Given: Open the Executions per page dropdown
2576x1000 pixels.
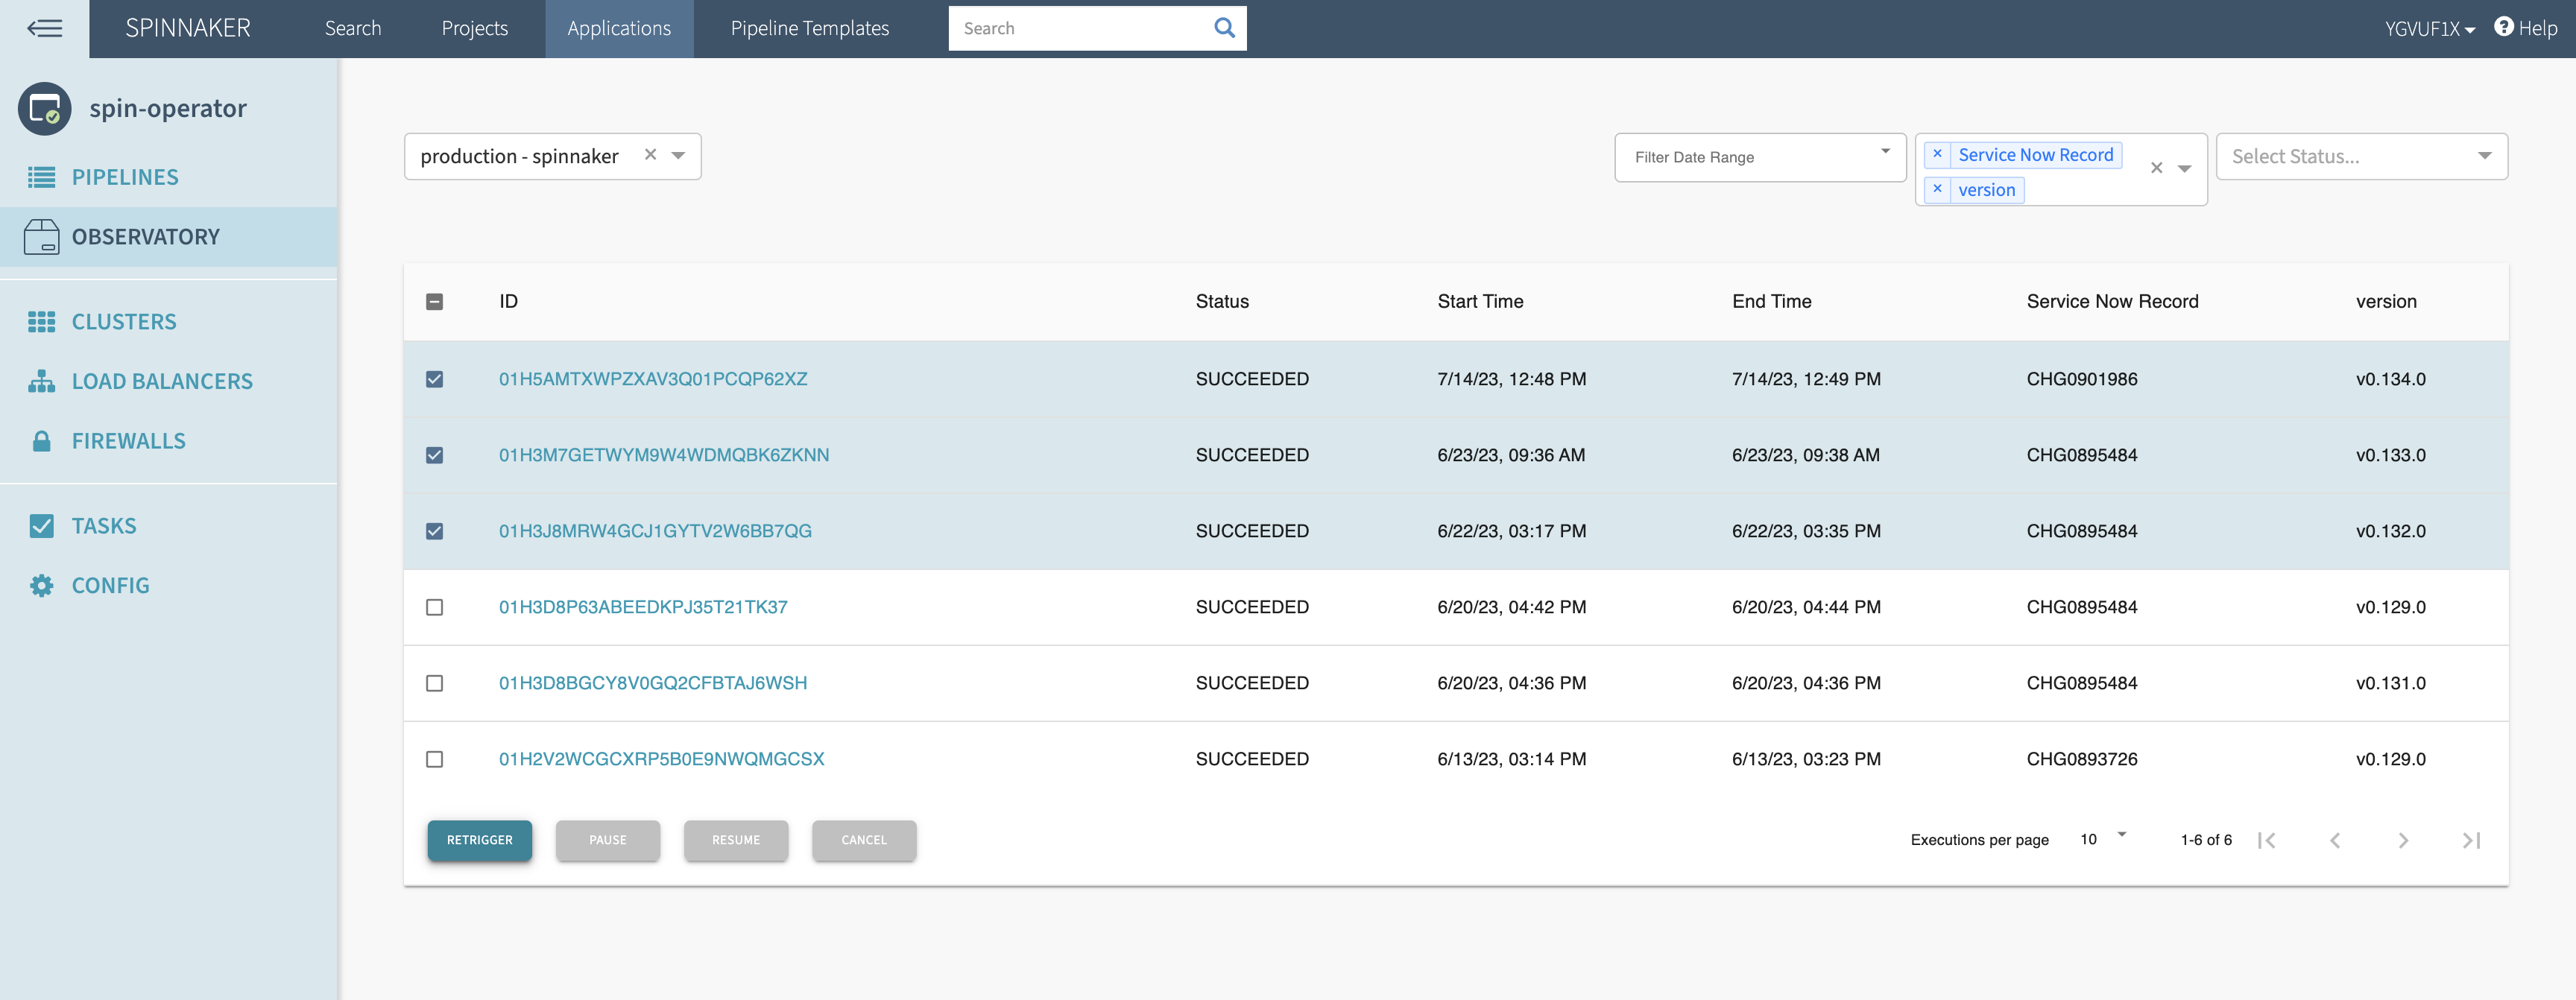Looking at the screenshot, I should coord(2103,839).
